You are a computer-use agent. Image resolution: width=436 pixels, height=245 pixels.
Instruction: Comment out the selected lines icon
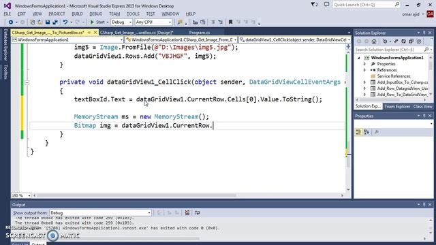click(x=213, y=22)
